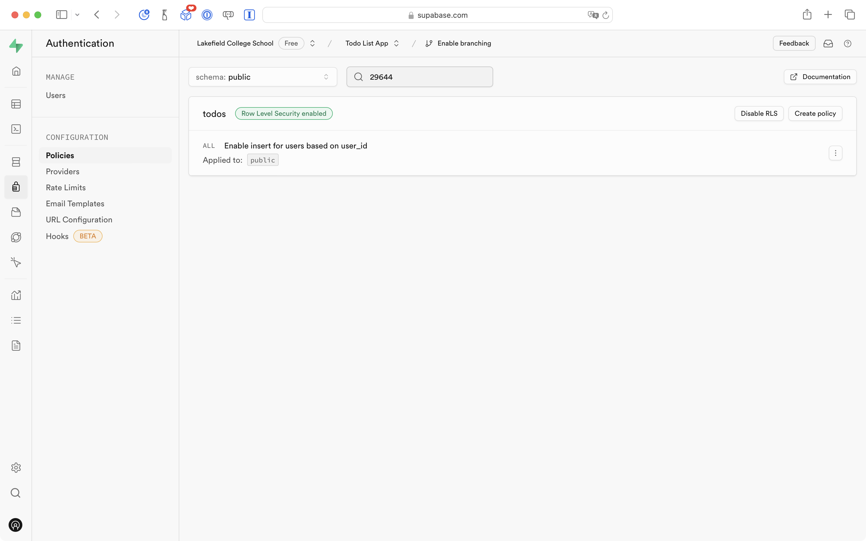866x541 pixels.
Task: Click the Disable RLS button
Action: [759, 113]
